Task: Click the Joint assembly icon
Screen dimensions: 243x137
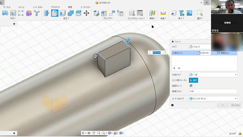Action: 112,13
